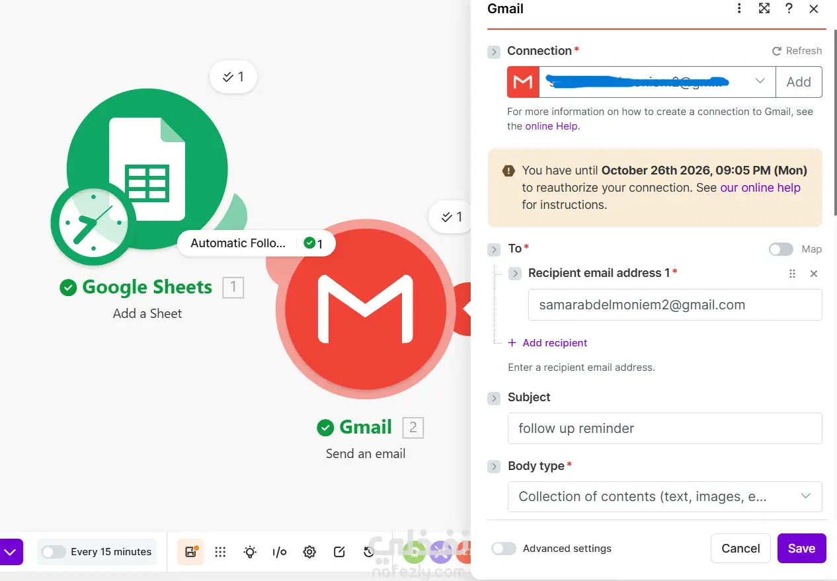Open the Connection account dropdown
837x581 pixels.
pos(641,82)
